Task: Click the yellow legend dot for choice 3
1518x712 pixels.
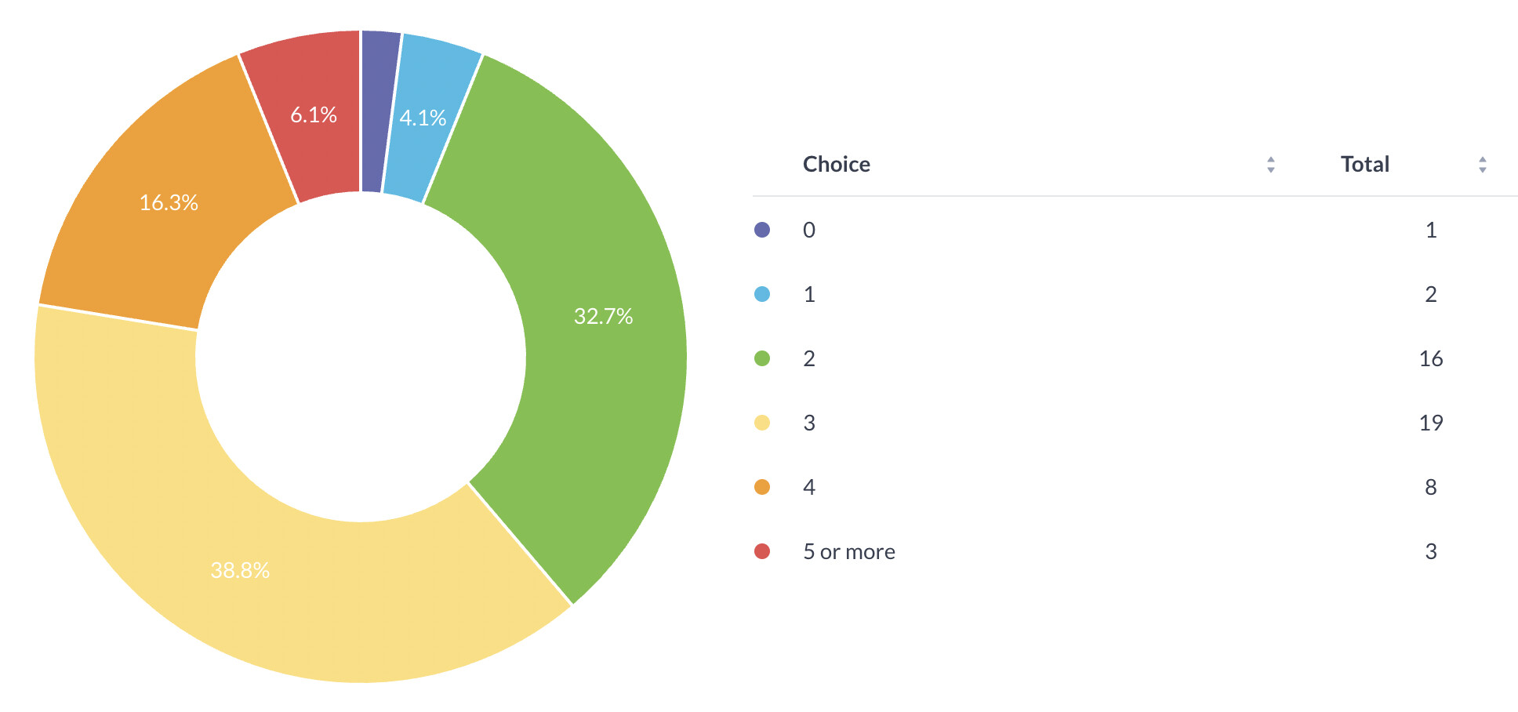Action: click(762, 423)
